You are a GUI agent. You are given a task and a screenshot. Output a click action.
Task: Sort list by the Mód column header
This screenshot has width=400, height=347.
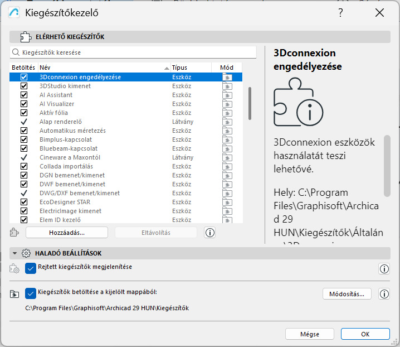coord(227,68)
